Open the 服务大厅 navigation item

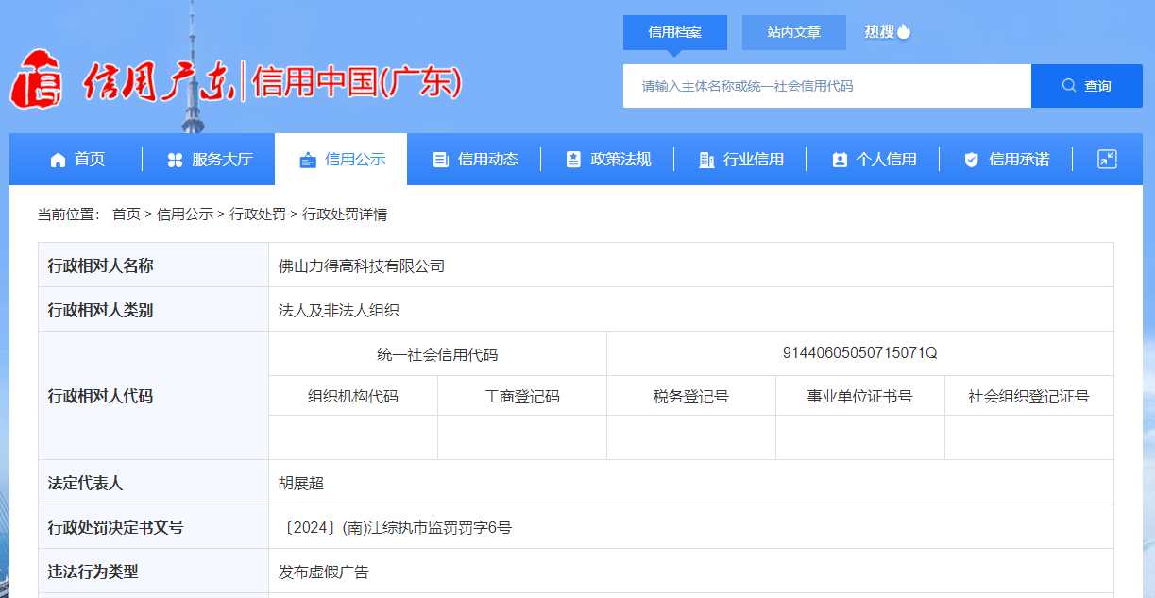tap(209, 160)
